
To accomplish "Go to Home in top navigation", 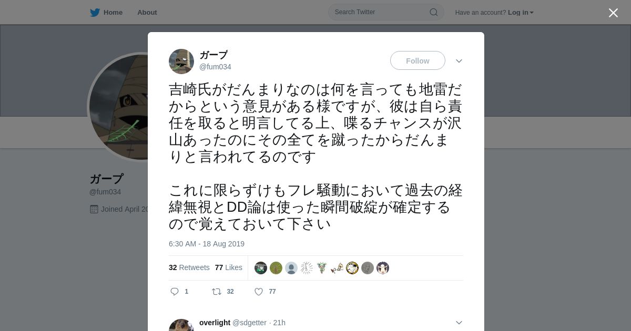I will (x=113, y=12).
